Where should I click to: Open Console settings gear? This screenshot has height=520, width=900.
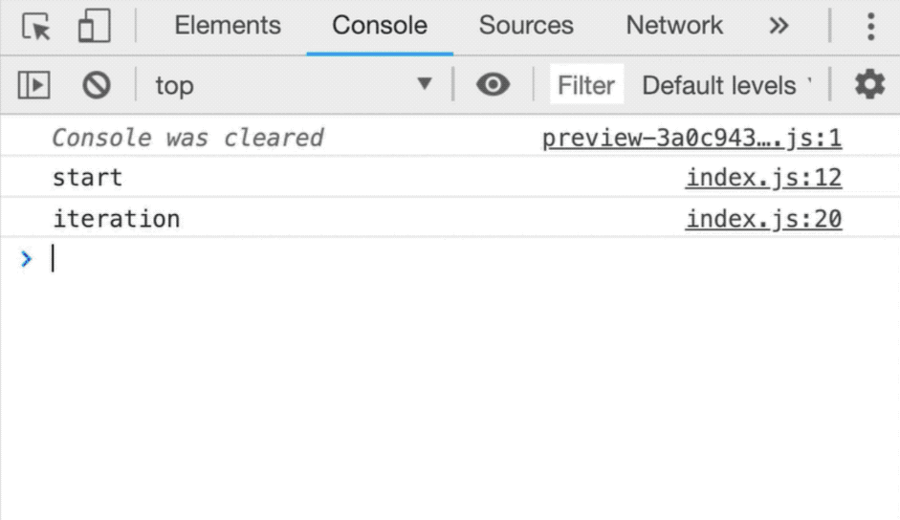click(869, 85)
